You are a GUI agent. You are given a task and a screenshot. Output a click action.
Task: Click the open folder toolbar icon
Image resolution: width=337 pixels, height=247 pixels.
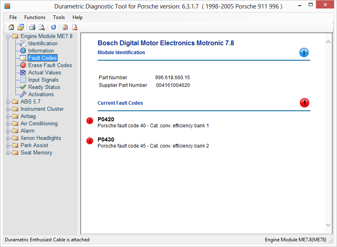[21, 27]
